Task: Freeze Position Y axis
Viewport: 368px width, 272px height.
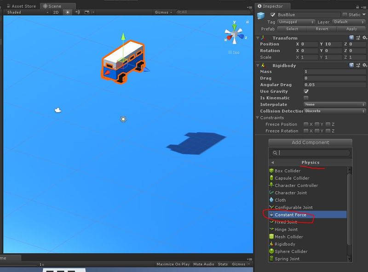Action: click(317, 124)
